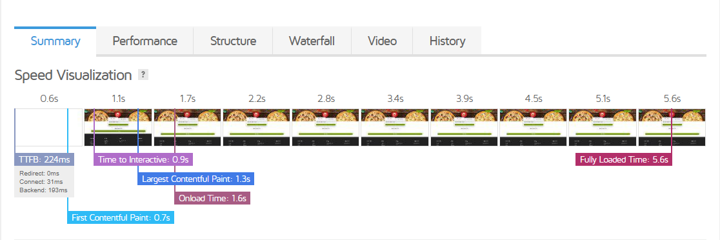Viewport: 720px width, 240px height.
Task: Open the 5.1s page frame thumbnail
Action: click(603, 127)
